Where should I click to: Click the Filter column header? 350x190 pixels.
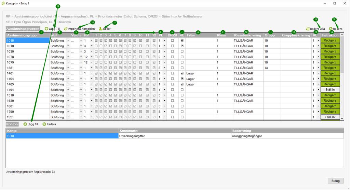pos(201,35)
